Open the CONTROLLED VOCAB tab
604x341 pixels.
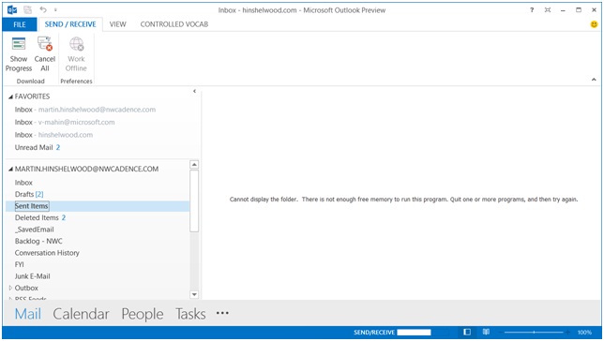coord(174,24)
